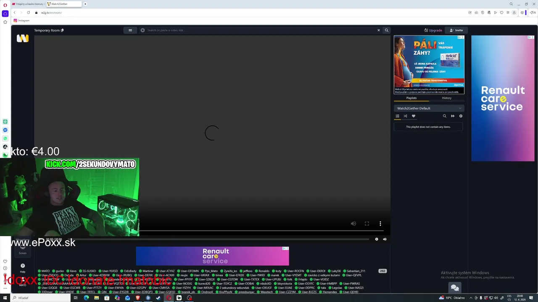Viewport: 538px width, 302px height.
Task: Open Opera sidebar bookmarks star icon
Action: pyautogui.click(x=5, y=22)
